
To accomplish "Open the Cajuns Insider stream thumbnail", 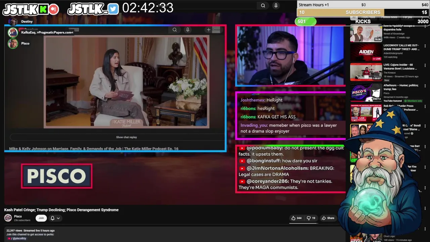I will [366, 72].
